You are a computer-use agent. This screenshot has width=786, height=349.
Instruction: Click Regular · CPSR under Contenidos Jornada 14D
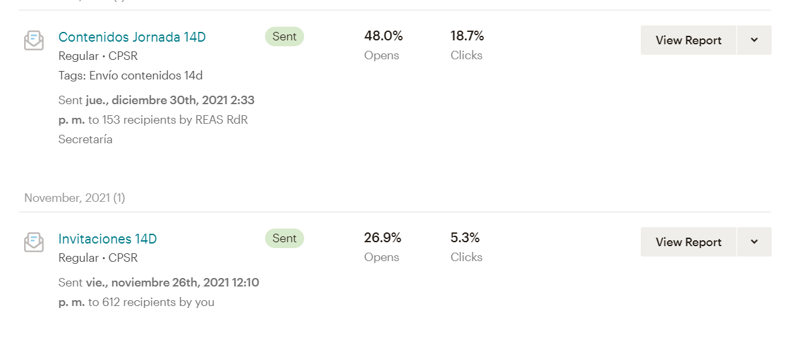pos(98,56)
